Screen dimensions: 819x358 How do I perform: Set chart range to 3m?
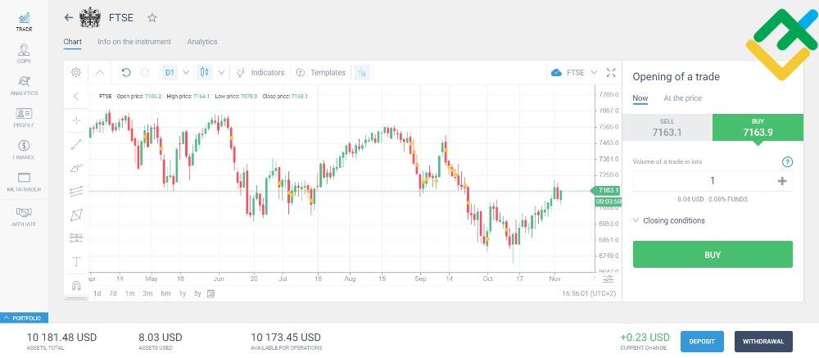pyautogui.click(x=147, y=294)
